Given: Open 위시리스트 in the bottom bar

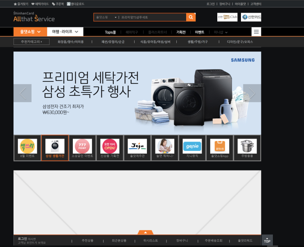Looking at the screenshot, I should pos(151,240).
